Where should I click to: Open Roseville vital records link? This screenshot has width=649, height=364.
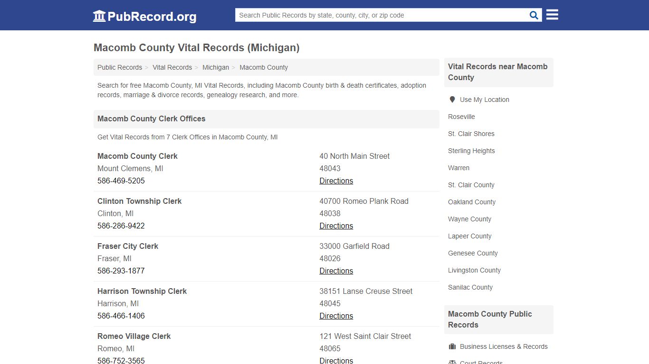pyautogui.click(x=461, y=117)
